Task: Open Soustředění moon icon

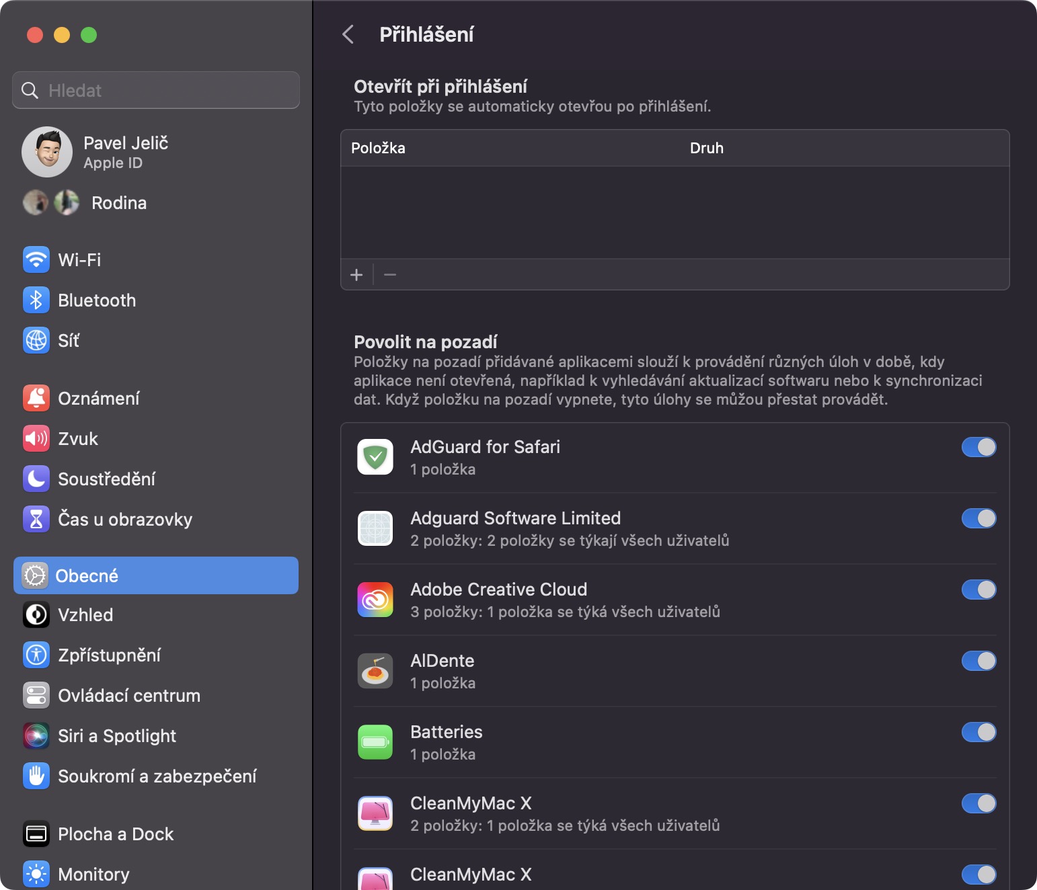Action: click(36, 479)
